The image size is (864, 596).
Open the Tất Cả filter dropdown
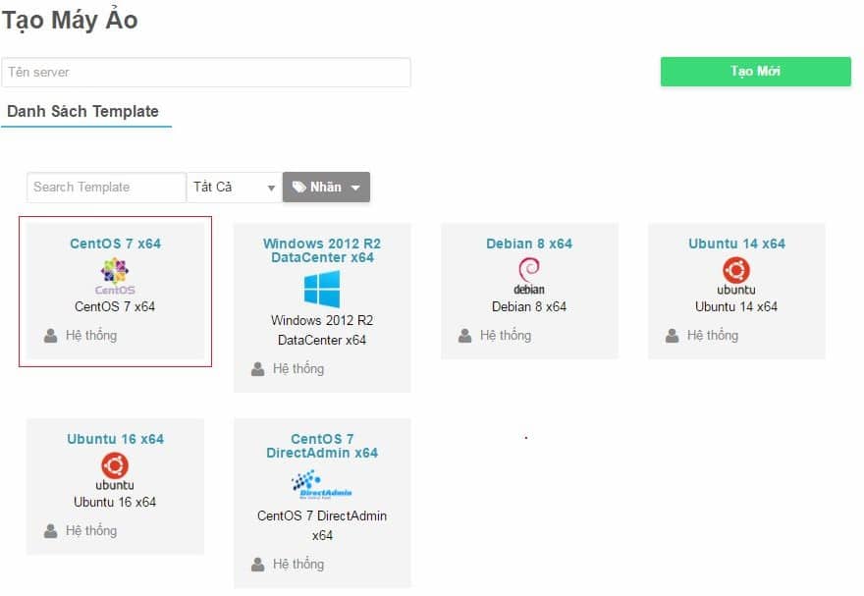point(233,187)
